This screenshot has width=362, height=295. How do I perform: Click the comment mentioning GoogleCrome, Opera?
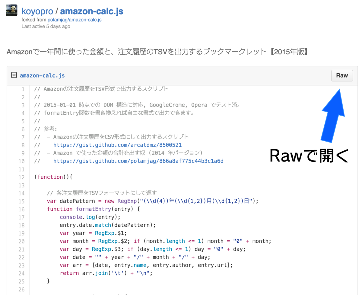pyautogui.click(x=137, y=105)
